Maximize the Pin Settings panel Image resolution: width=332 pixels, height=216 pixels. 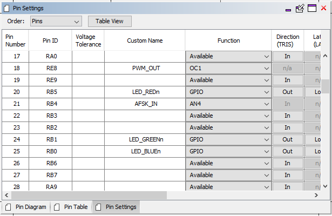pyautogui.click(x=312, y=8)
